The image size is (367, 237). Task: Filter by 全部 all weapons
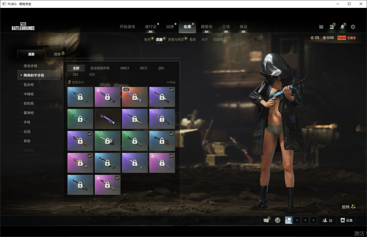[76, 68]
